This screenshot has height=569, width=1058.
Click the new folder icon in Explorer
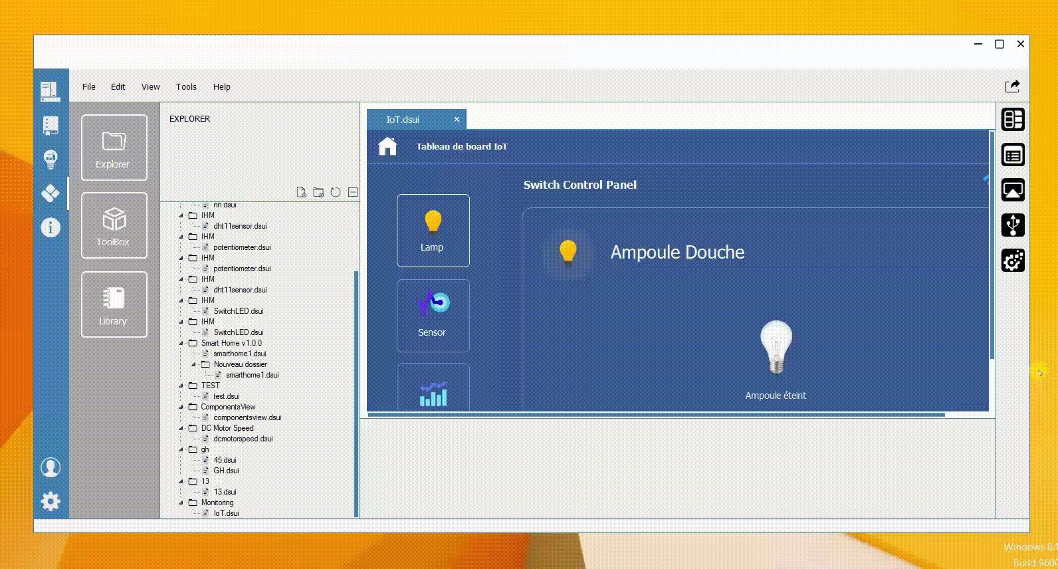pyautogui.click(x=318, y=192)
